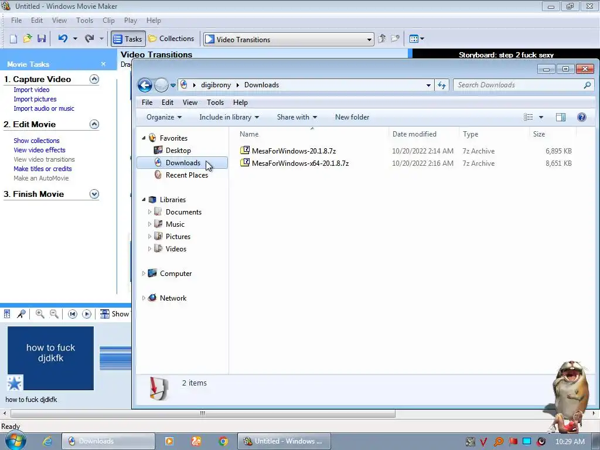Click Redo arrow in Movie Maker toolbar
Image resolution: width=600 pixels, height=450 pixels.
90,39
